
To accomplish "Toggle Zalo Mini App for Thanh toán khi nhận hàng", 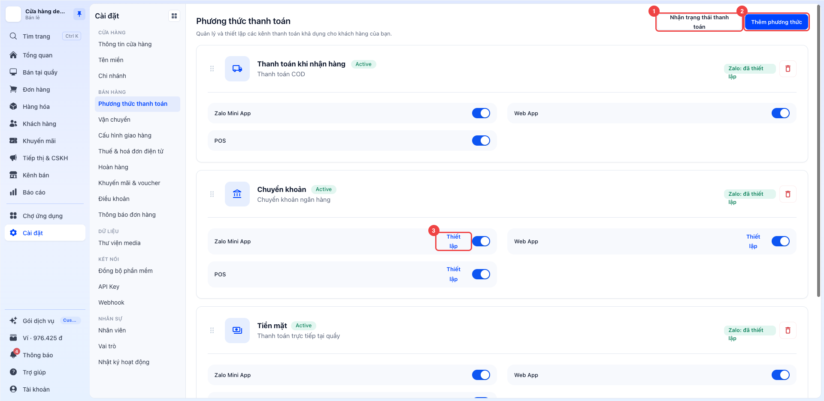I will point(481,113).
